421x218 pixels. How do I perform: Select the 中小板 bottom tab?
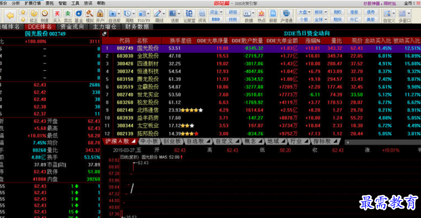coord(149,141)
